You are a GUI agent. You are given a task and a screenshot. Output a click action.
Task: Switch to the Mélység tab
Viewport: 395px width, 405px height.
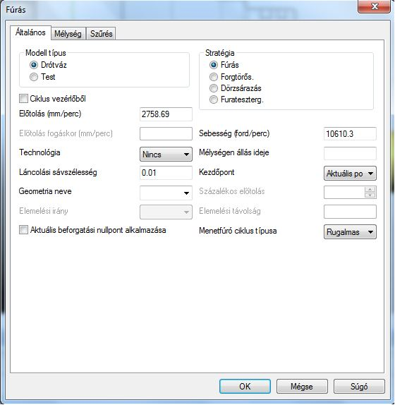pyautogui.click(x=68, y=34)
